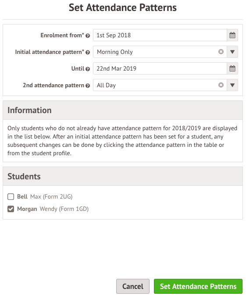Open calendar picker for Enrolment from

coord(232,35)
